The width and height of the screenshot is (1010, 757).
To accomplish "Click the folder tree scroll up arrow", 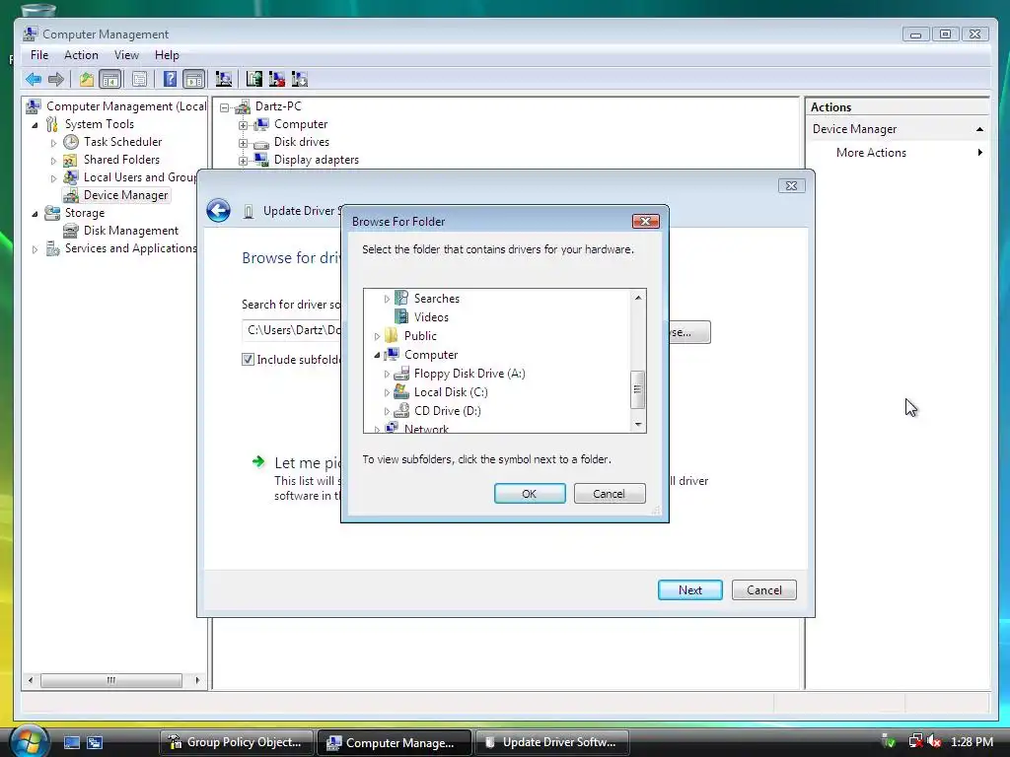I will point(638,298).
